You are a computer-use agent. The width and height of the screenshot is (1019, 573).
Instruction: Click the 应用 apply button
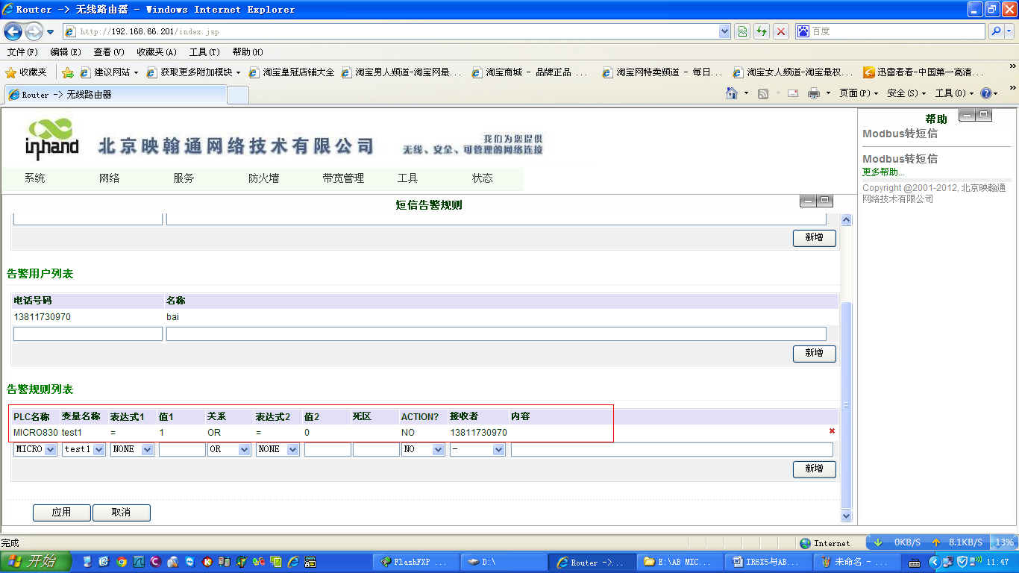point(61,513)
